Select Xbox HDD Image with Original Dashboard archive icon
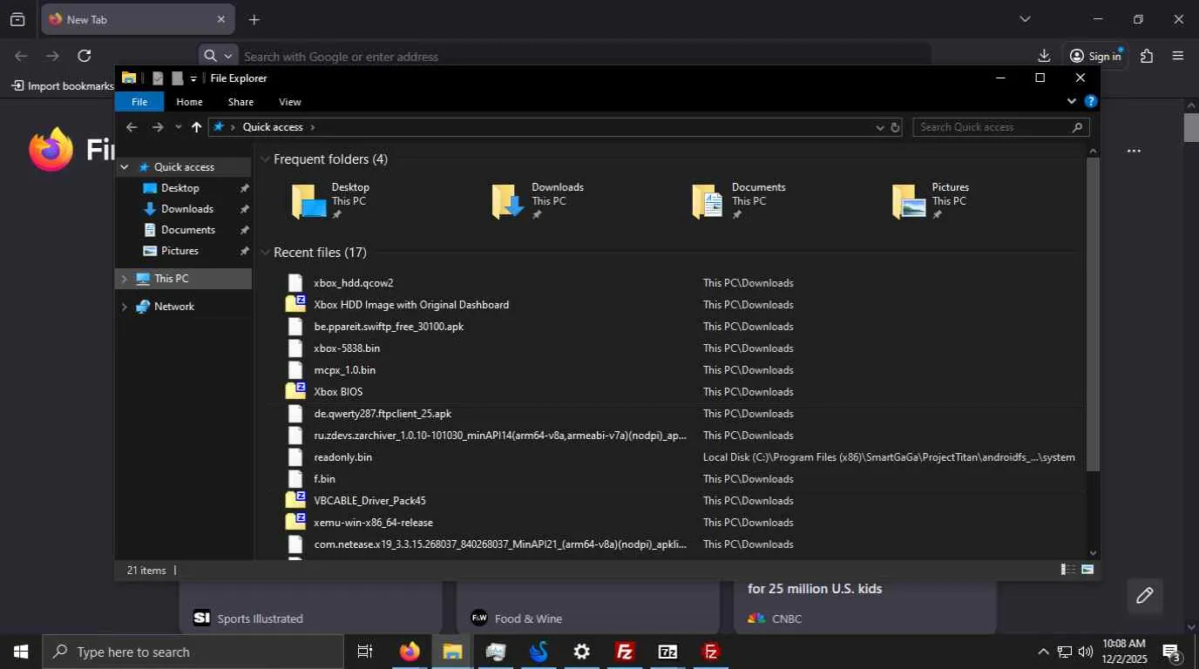This screenshot has height=669, width=1199. point(295,305)
